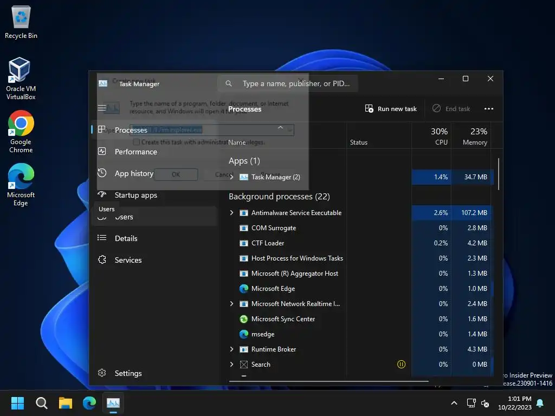Screen dimensions: 555x416
Task: Click the Antimalware Service Executable icon
Action: [243, 212]
